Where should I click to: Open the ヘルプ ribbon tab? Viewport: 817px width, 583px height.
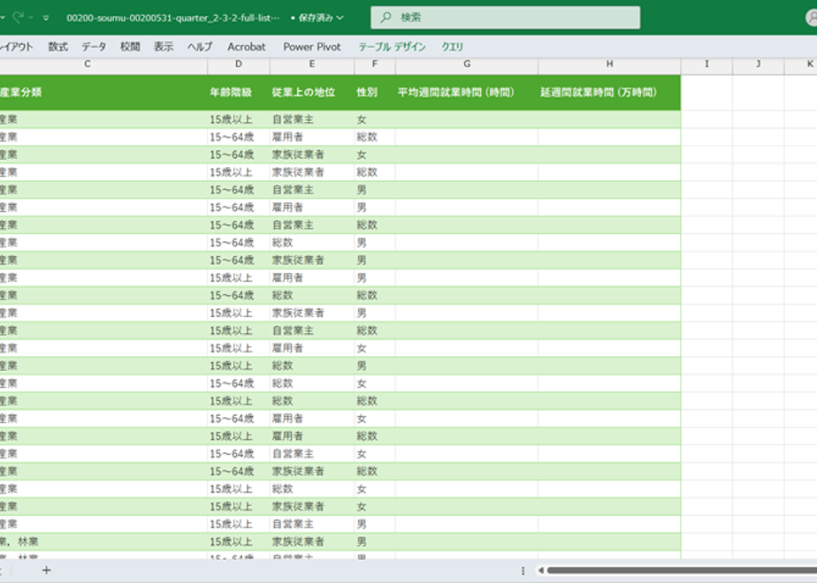200,47
